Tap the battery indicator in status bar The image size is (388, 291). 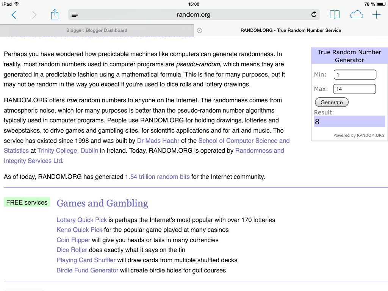click(x=381, y=4)
